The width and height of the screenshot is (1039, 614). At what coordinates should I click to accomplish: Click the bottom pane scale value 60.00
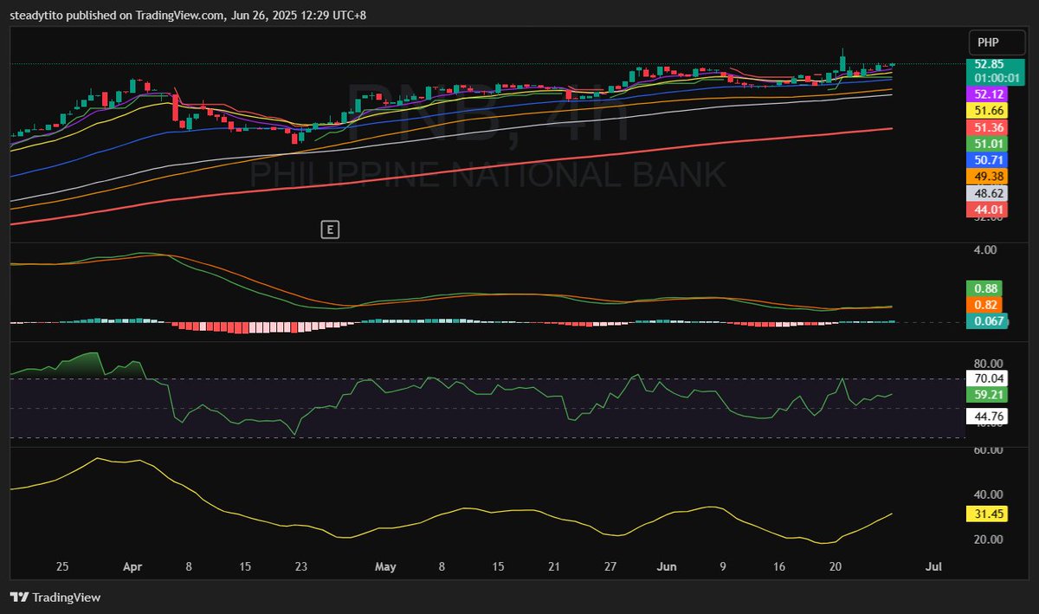[989, 450]
